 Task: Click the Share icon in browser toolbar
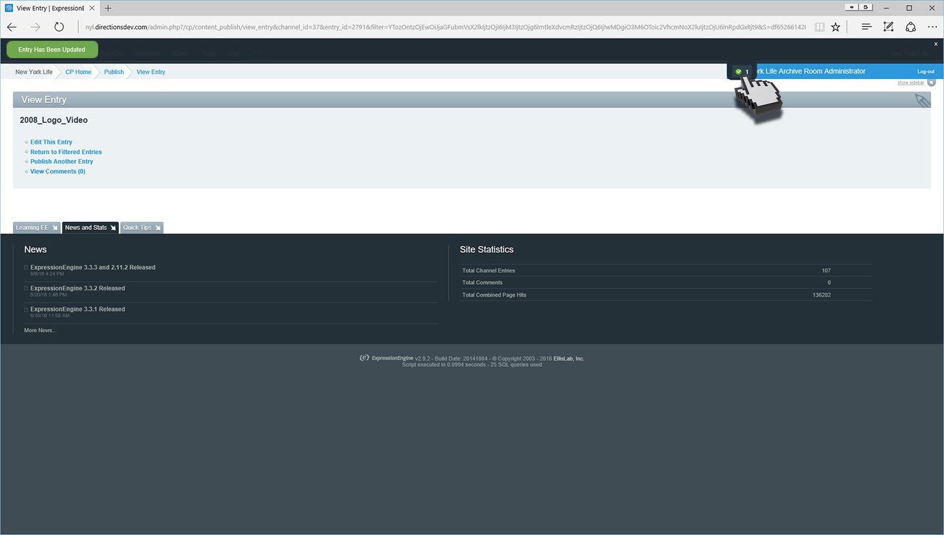tap(910, 27)
